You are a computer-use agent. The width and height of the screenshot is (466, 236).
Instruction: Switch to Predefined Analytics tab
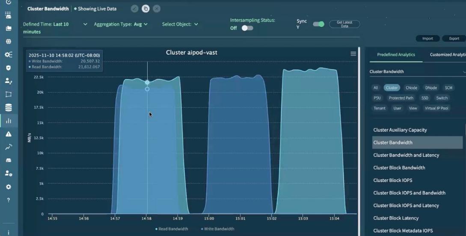(x=396, y=55)
